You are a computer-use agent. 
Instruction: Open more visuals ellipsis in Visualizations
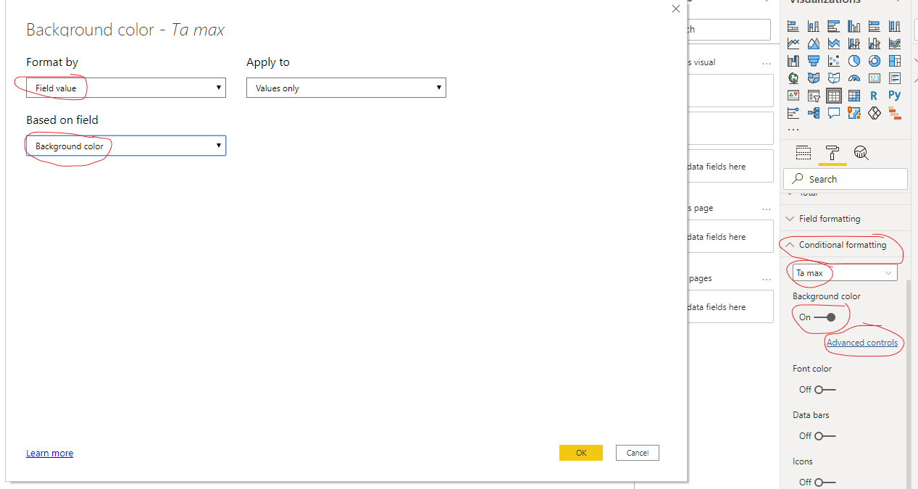pyautogui.click(x=793, y=130)
